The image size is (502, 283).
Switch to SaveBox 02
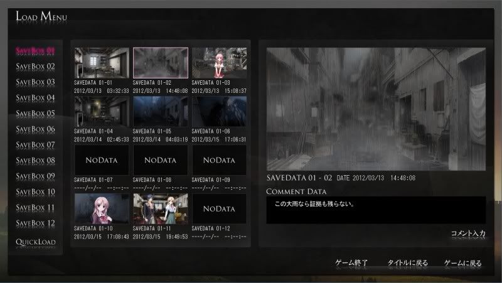point(35,67)
